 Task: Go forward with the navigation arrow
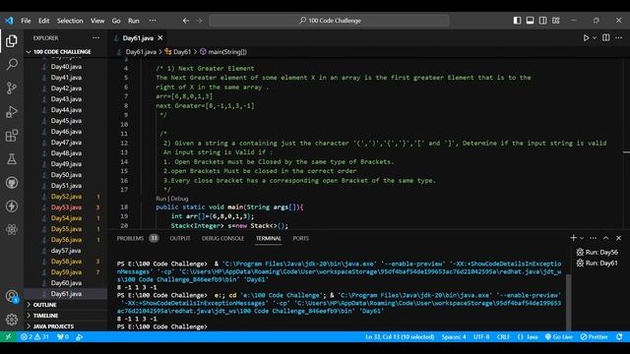199,21
